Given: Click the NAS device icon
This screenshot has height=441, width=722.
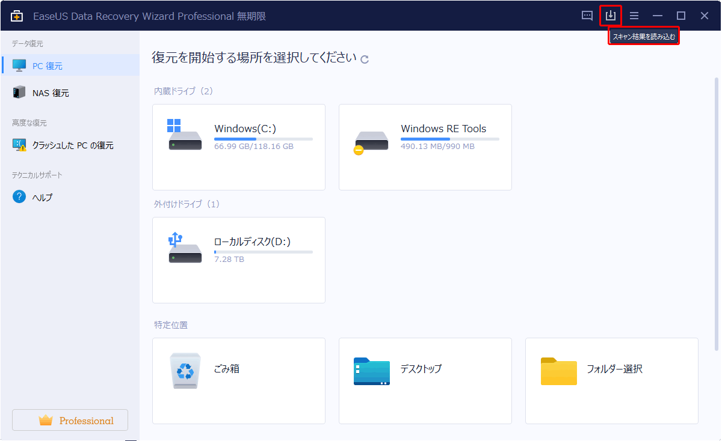Looking at the screenshot, I should tap(19, 93).
